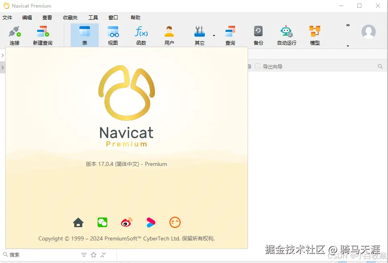Open 自动运行 automation

coord(286,35)
